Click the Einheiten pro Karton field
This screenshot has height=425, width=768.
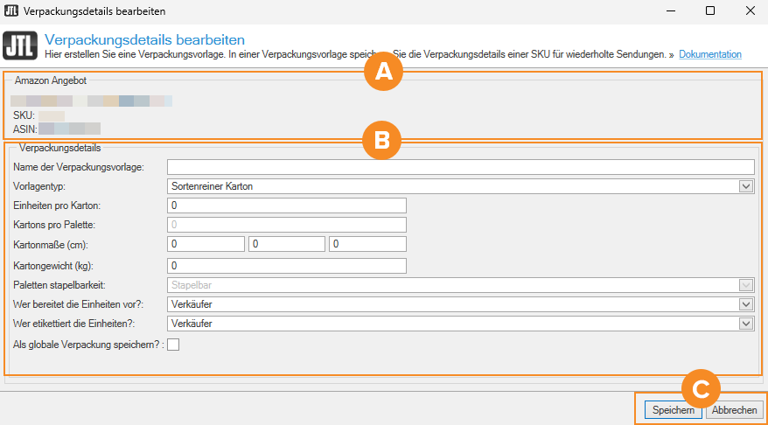tap(286, 206)
